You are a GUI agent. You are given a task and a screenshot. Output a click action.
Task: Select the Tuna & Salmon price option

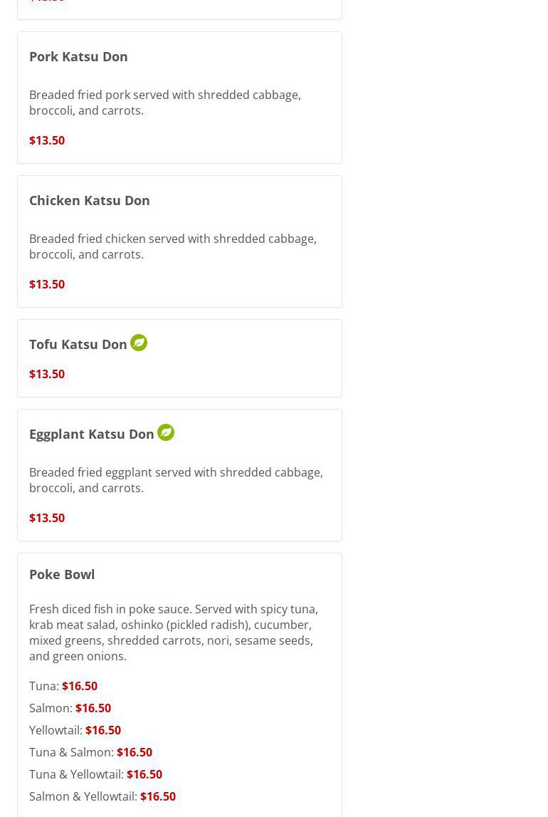click(x=135, y=752)
